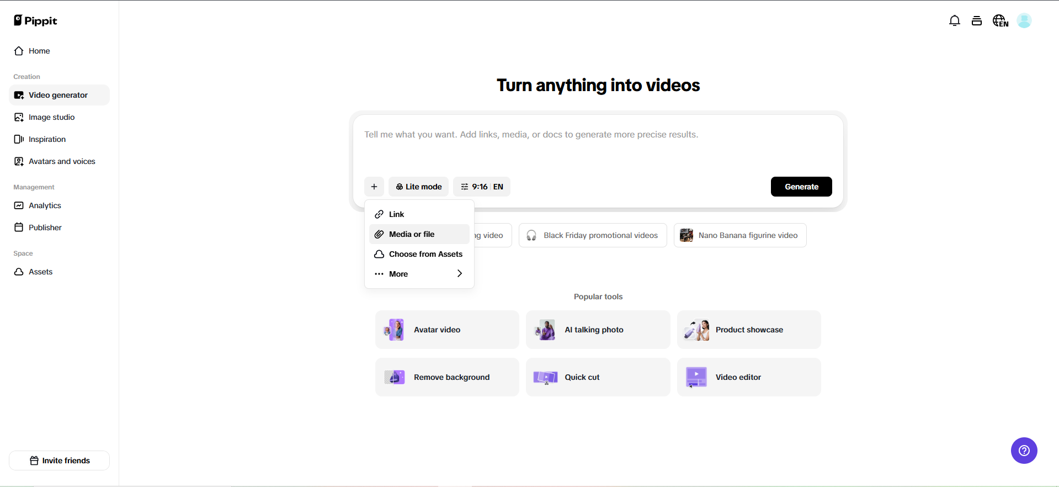Click the Video editor thumbnail icon
This screenshot has width=1059, height=487.
[696, 377]
